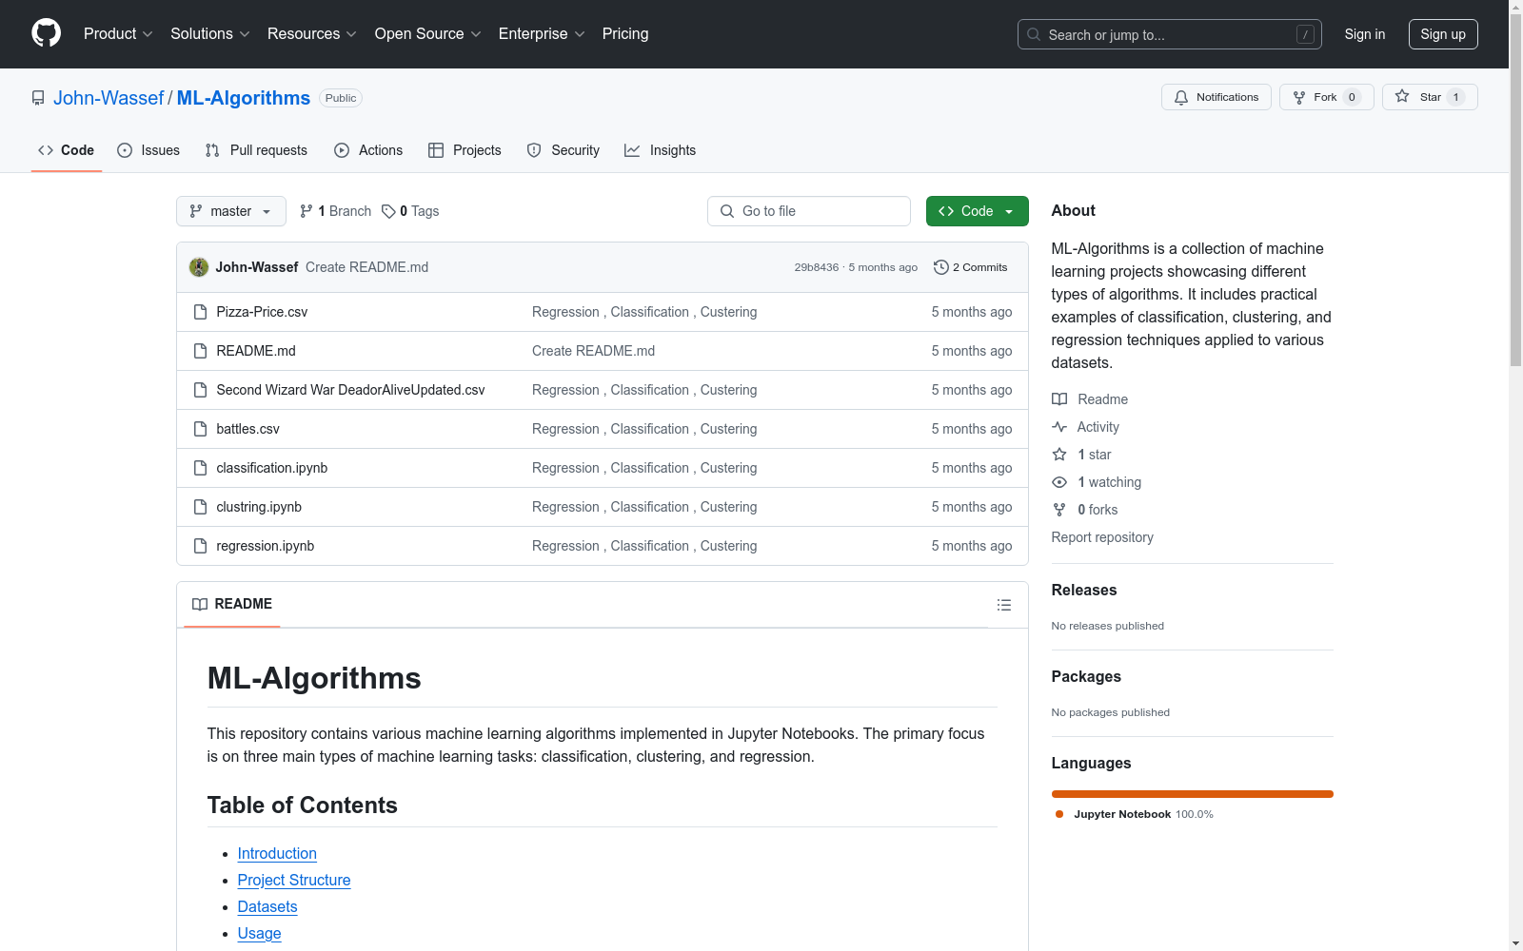Click the Activity pulse icon
The width and height of the screenshot is (1523, 951).
[x=1059, y=427]
